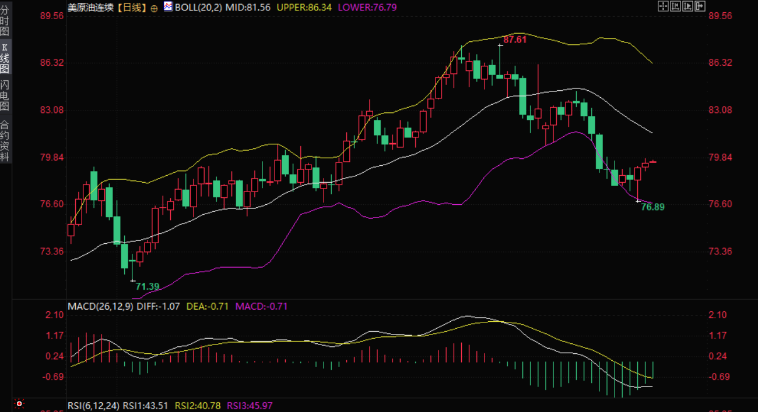The image size is (758, 412).
Task: Click the 87.61 high price marker
Action: (515, 40)
